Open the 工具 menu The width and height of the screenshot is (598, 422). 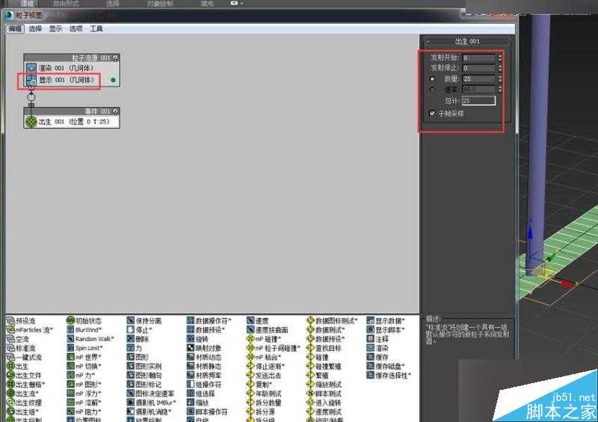point(96,28)
